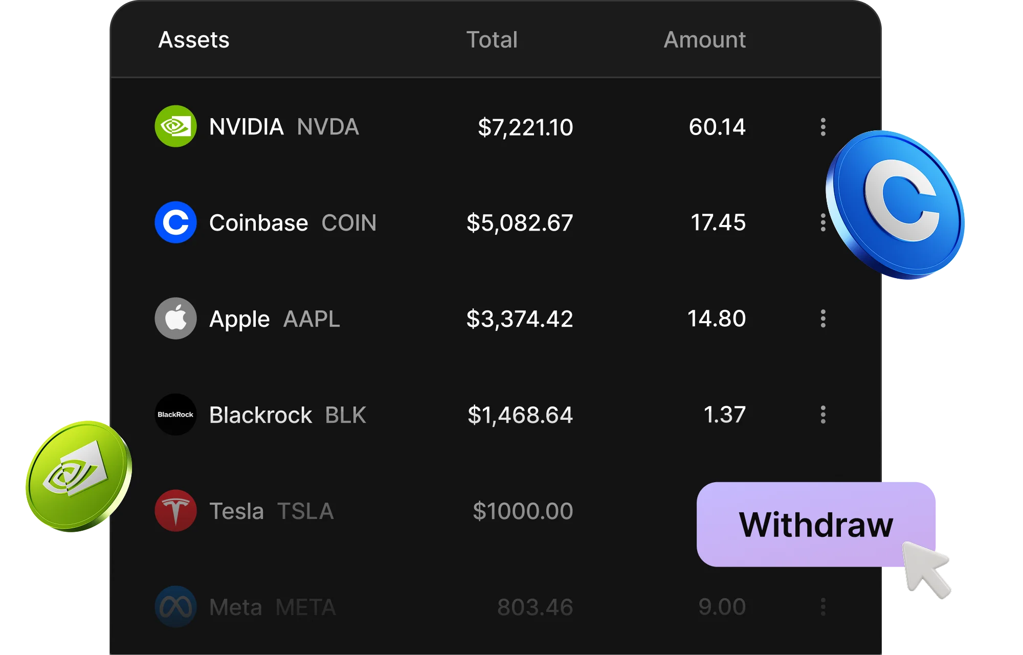Screen dimensions: 1023x655
Task: Select the Coinbase COIN asset name
Action: tap(293, 223)
